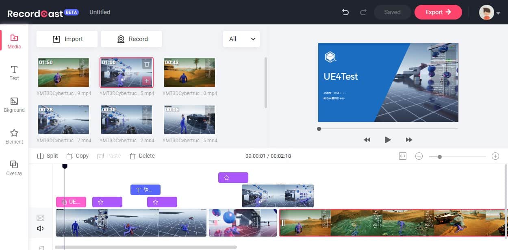The height and width of the screenshot is (250, 508).
Task: Click the 00:00:01 / 00:02:18 timecode
Action: [x=268, y=156]
